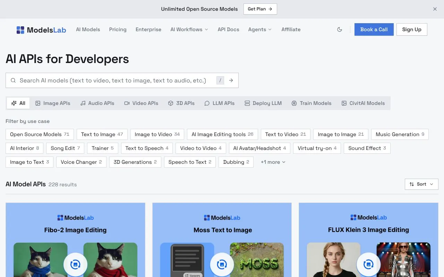Open the AI Models nav link
The width and height of the screenshot is (444, 277).
pos(88,29)
